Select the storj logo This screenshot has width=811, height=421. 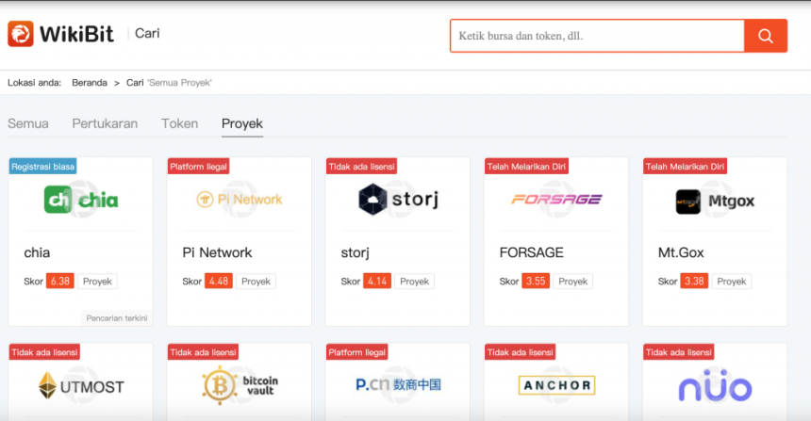(397, 200)
